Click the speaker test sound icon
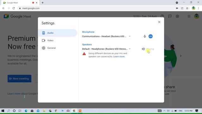 click(x=143, y=49)
